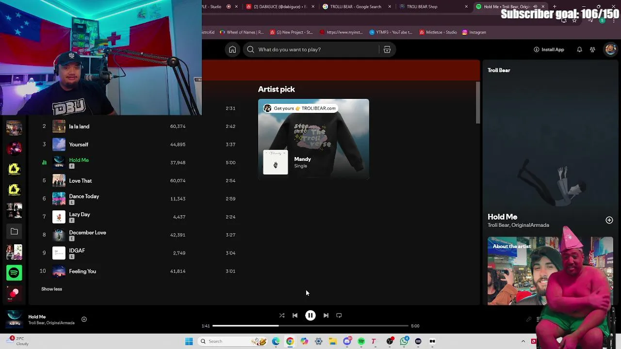This screenshot has width=621, height=349.
Task: Open the now-playing cover art thumbnail
Action: coord(15,319)
